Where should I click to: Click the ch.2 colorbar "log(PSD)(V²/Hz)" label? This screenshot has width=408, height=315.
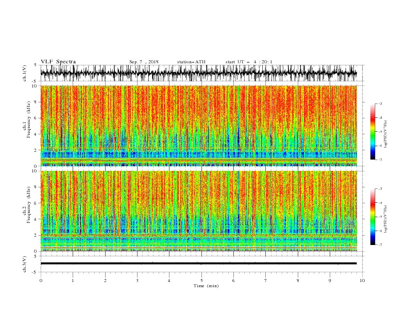pyautogui.click(x=386, y=219)
